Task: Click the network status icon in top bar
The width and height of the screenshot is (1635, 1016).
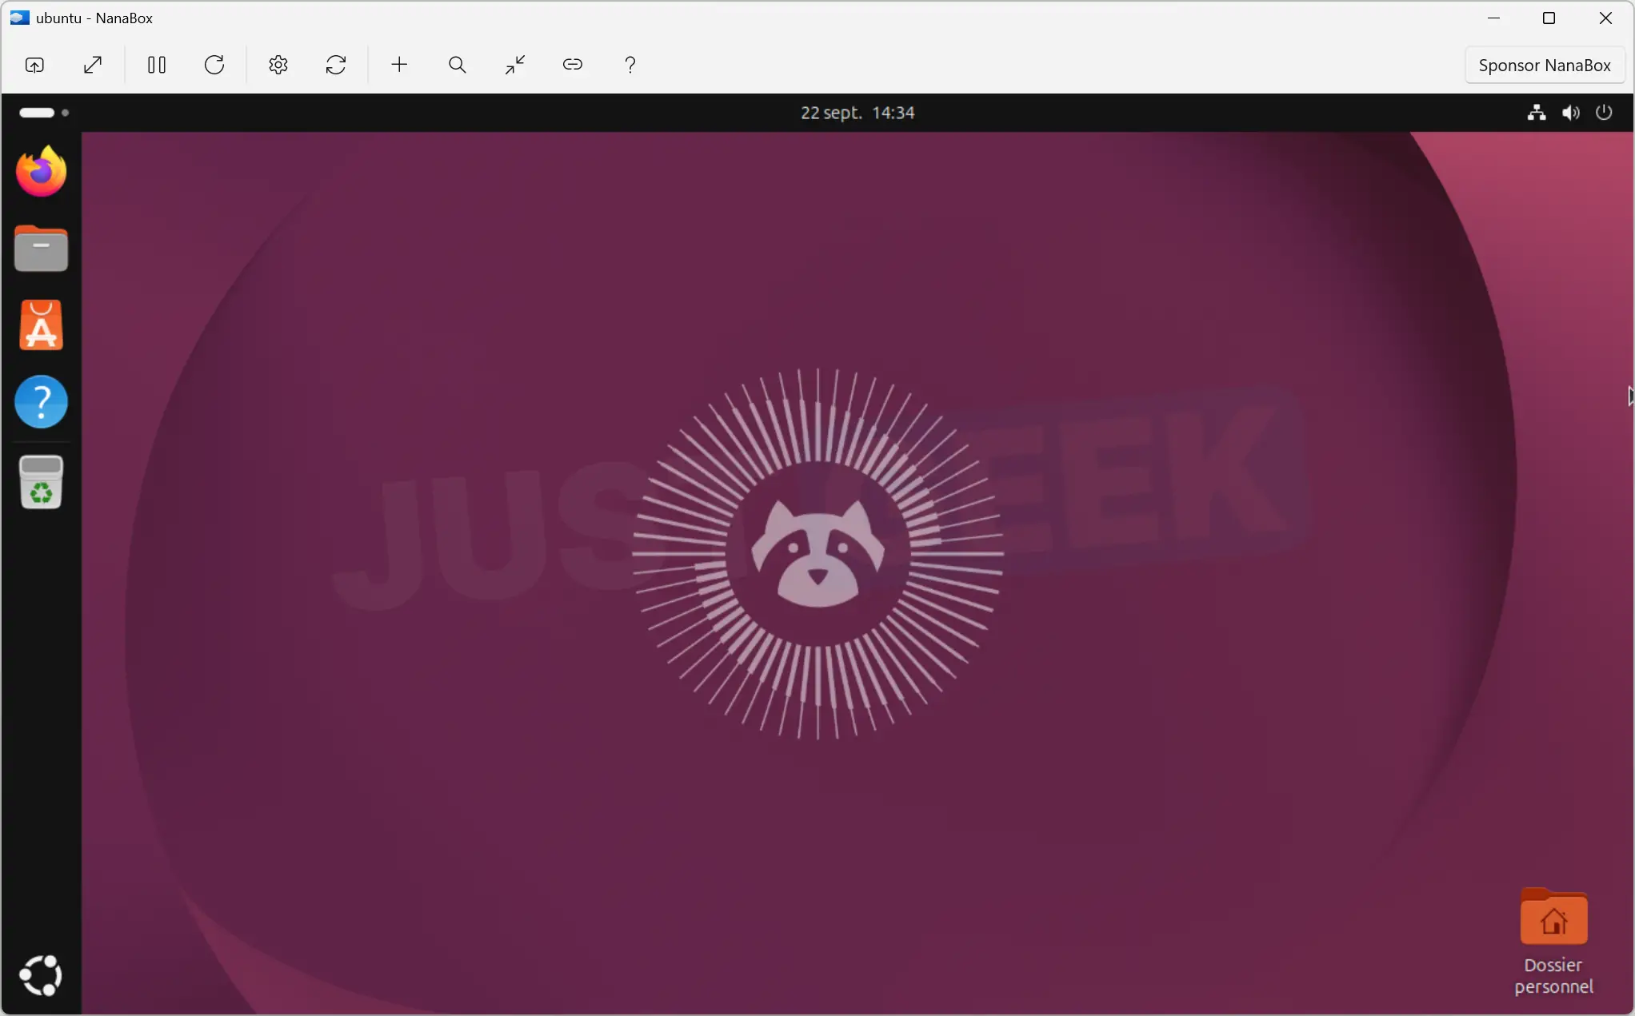Action: pos(1536,113)
